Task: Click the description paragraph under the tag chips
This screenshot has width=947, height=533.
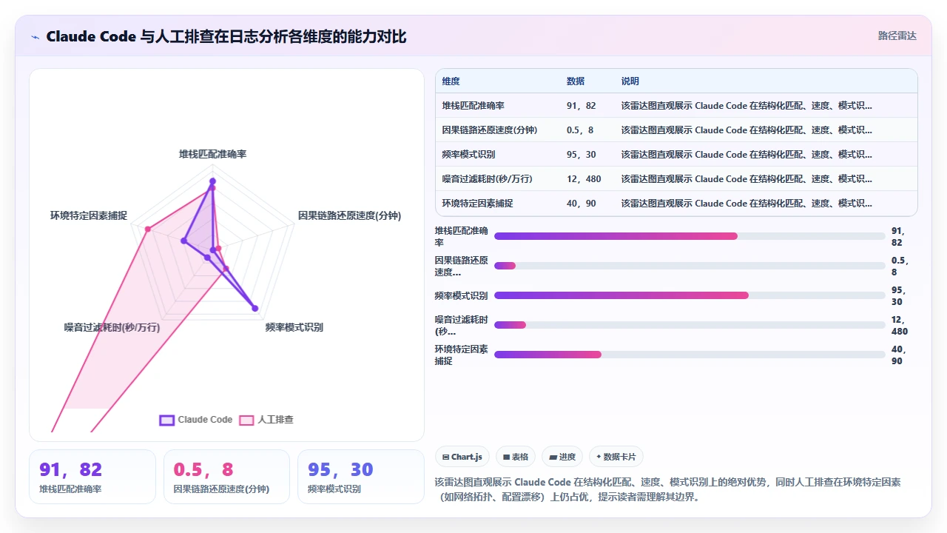Action: pyautogui.click(x=668, y=489)
